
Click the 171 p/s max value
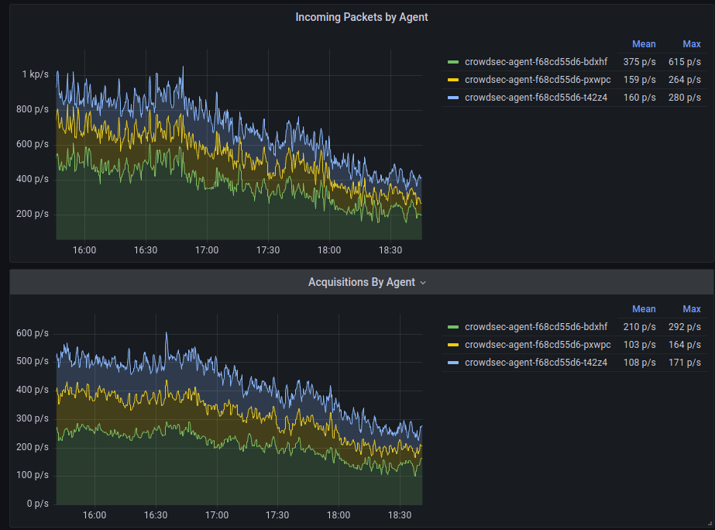(685, 363)
